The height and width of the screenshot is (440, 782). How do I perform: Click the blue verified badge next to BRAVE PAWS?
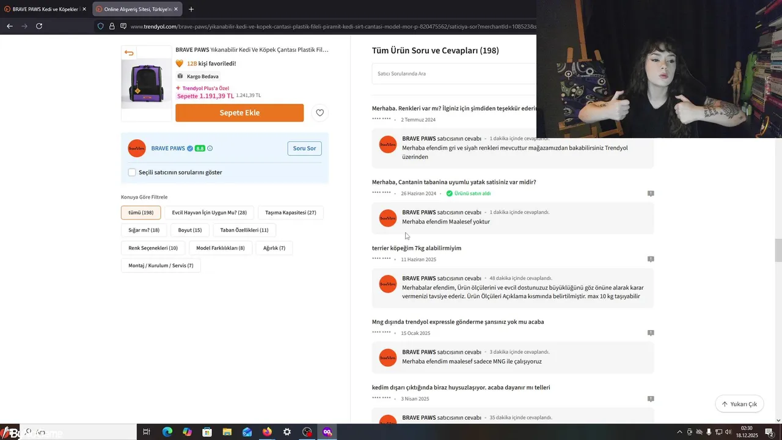(190, 148)
